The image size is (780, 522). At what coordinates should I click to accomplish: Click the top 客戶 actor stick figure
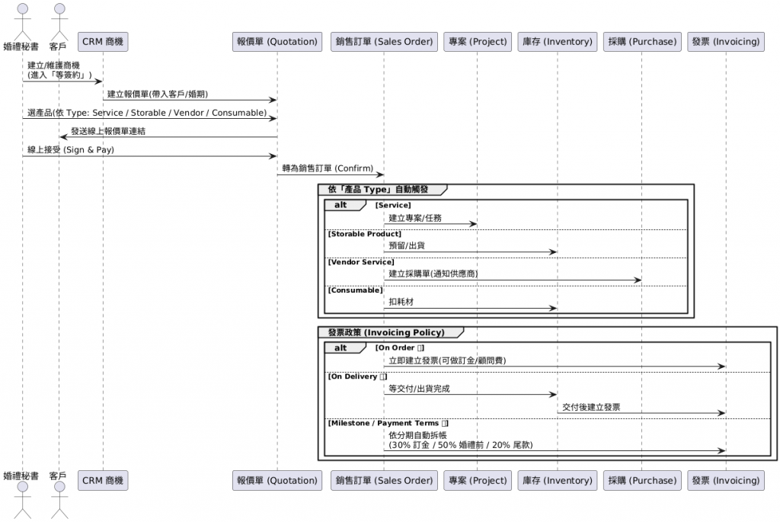click(59, 22)
